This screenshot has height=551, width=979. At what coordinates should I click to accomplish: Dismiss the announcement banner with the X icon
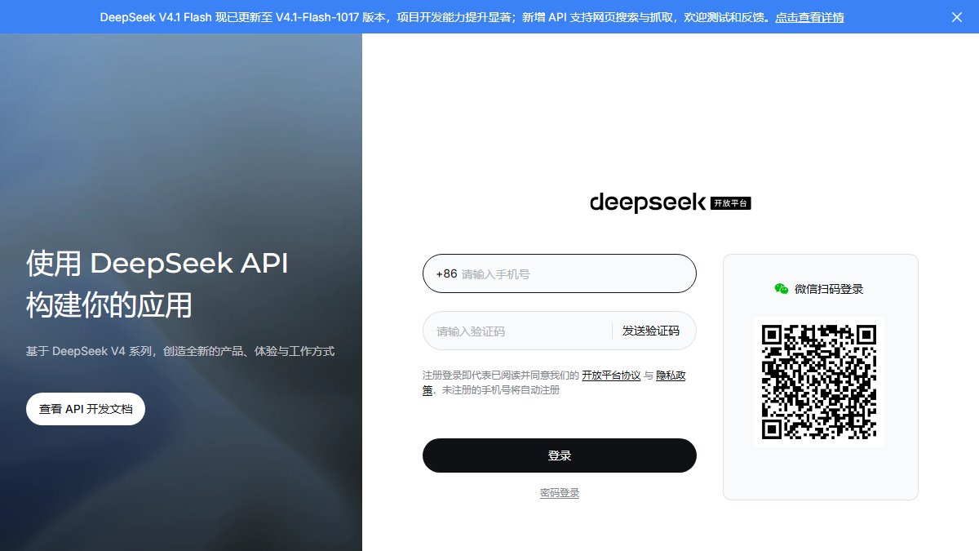click(x=957, y=16)
